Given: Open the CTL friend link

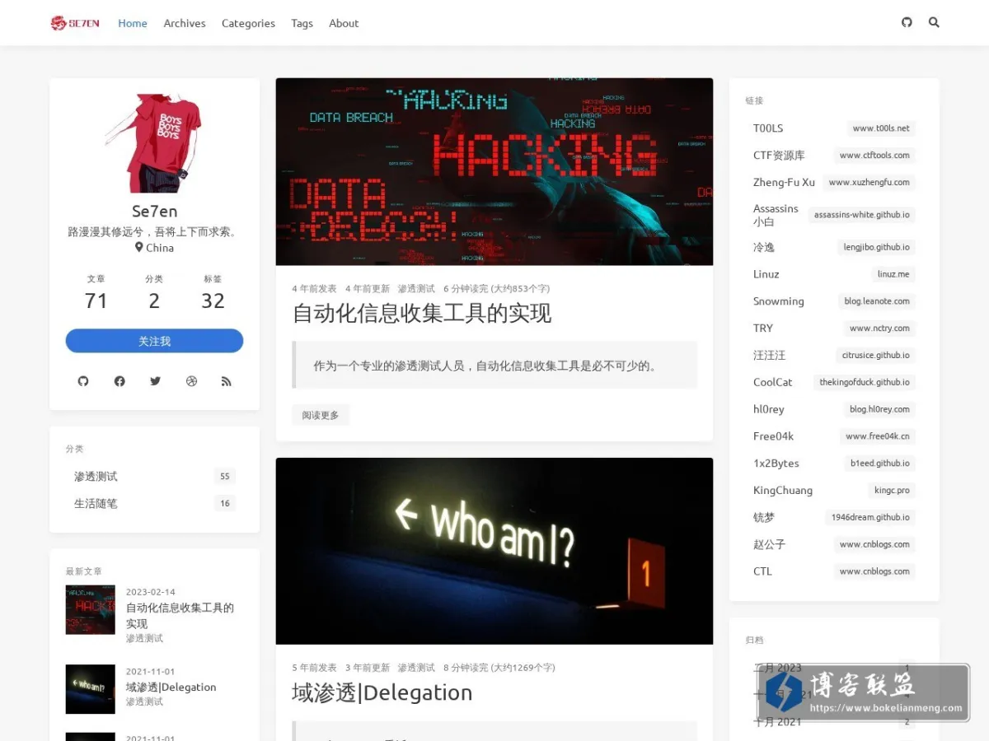Looking at the screenshot, I should (834, 571).
